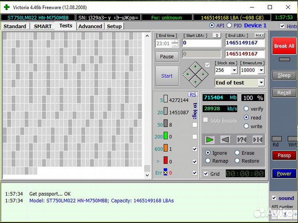Expand the End of test dropdown

click(x=261, y=83)
